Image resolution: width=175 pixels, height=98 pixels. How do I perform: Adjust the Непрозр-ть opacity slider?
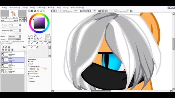pos(14,39)
